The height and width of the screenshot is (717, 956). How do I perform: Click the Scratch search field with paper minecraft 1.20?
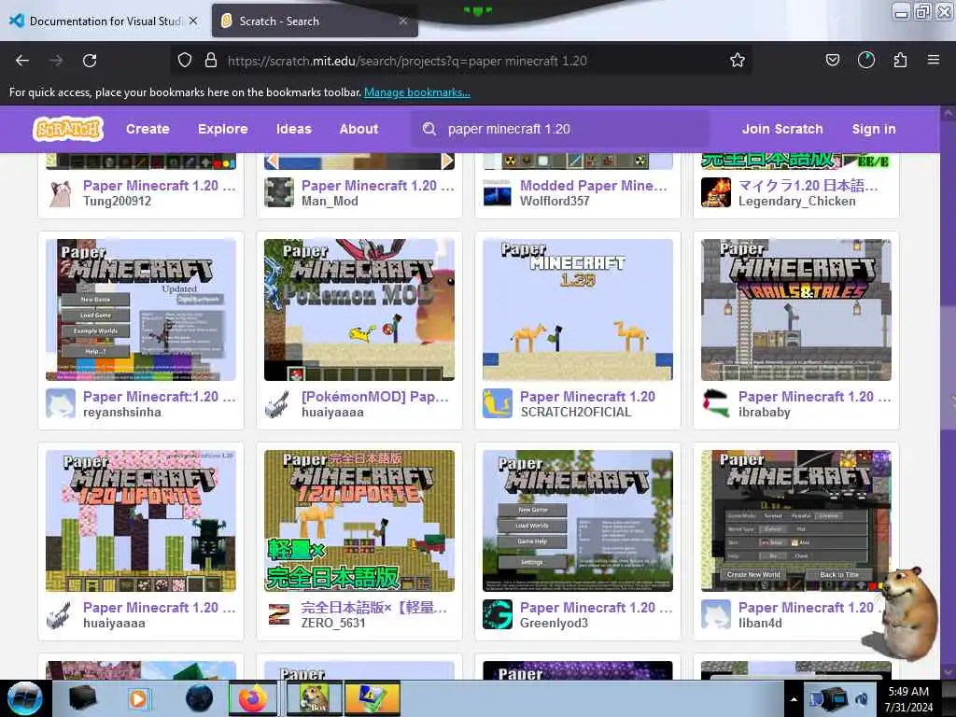click(561, 129)
